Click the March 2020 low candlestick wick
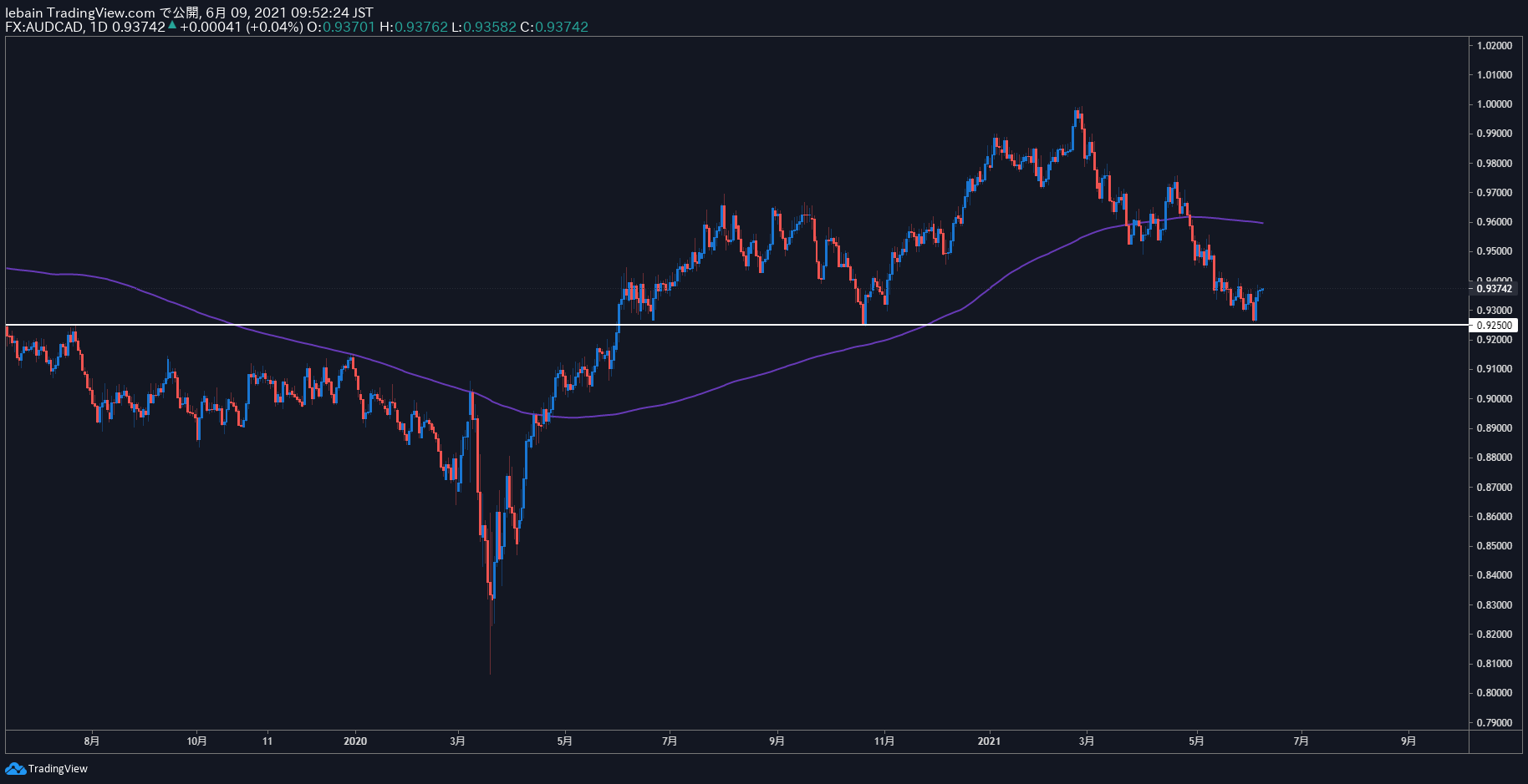Image resolution: width=1528 pixels, height=784 pixels. coord(490,639)
